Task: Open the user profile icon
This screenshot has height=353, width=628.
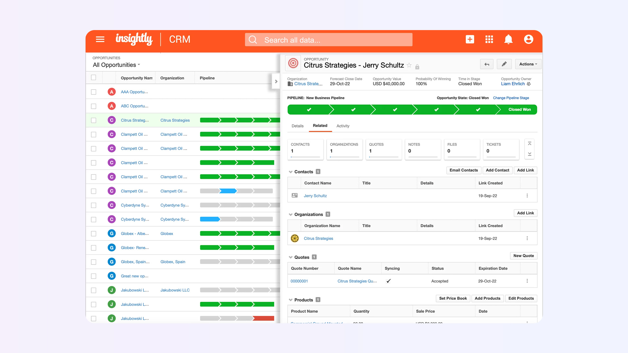Action: click(x=529, y=40)
